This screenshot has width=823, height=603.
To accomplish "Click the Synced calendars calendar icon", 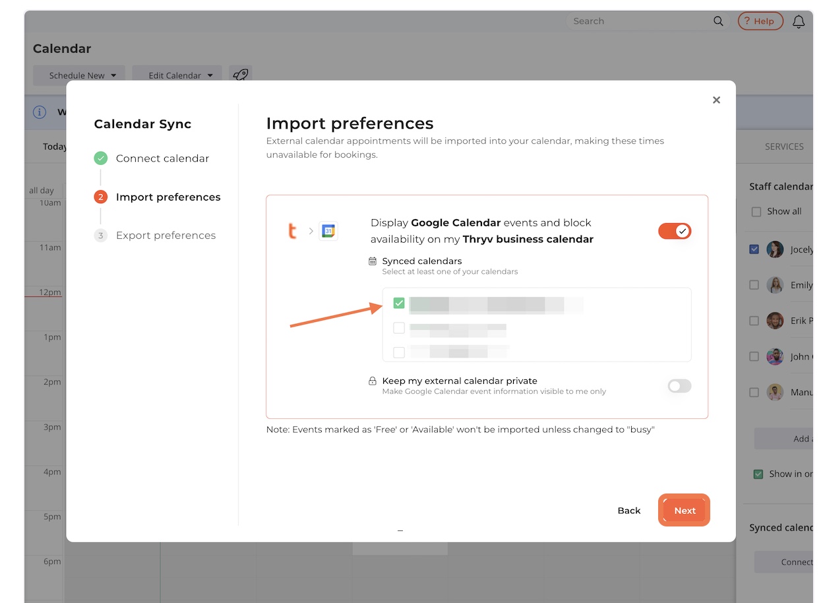I will (x=373, y=261).
